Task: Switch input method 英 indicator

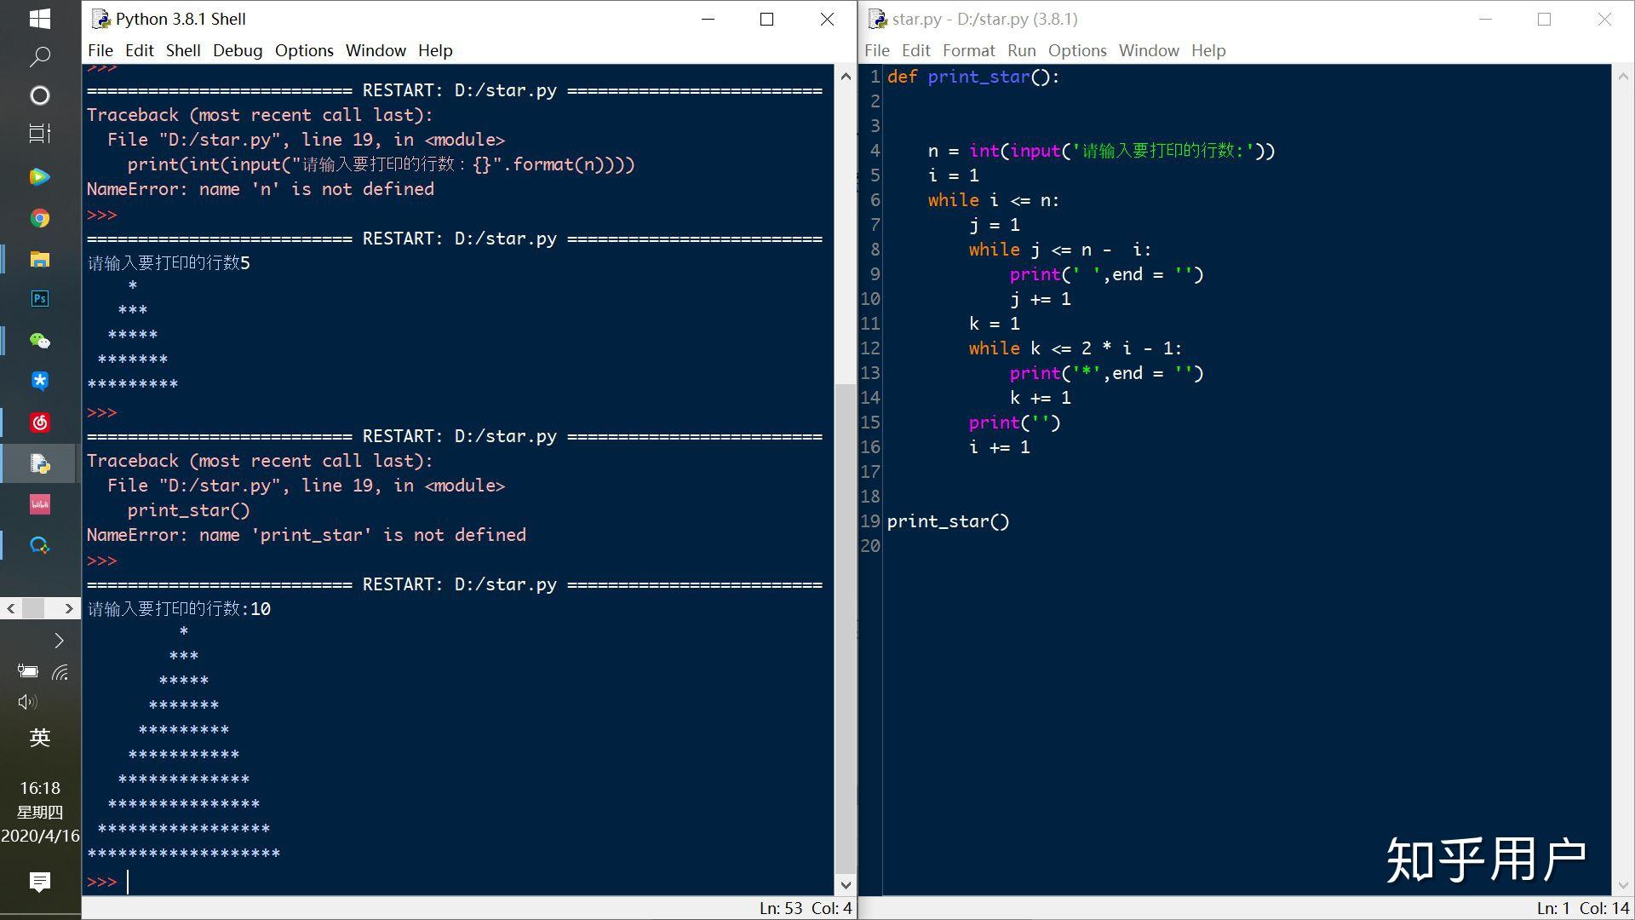Action: pos(39,738)
